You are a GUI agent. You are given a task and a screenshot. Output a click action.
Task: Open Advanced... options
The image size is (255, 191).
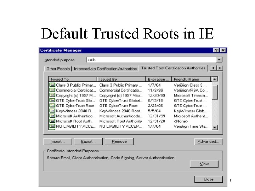[x=208, y=141]
